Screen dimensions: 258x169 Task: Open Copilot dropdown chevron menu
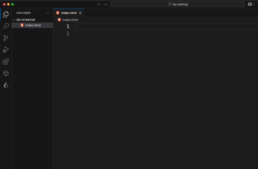pos(254,4)
